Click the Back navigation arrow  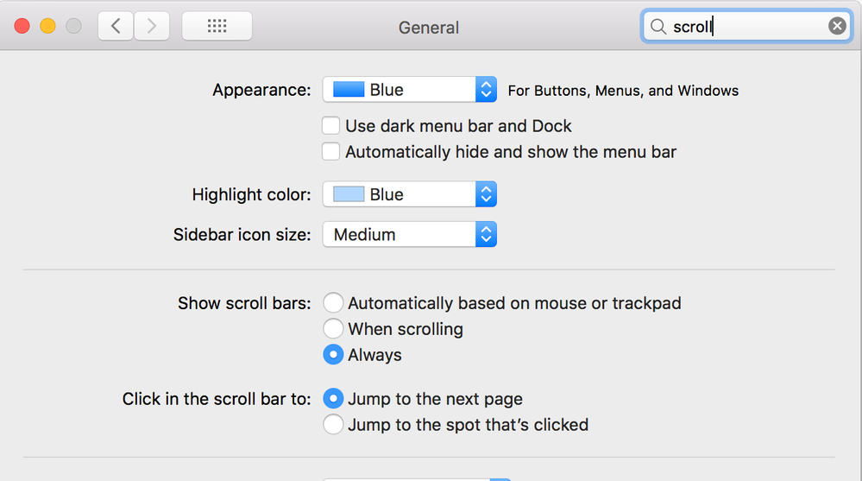(116, 26)
